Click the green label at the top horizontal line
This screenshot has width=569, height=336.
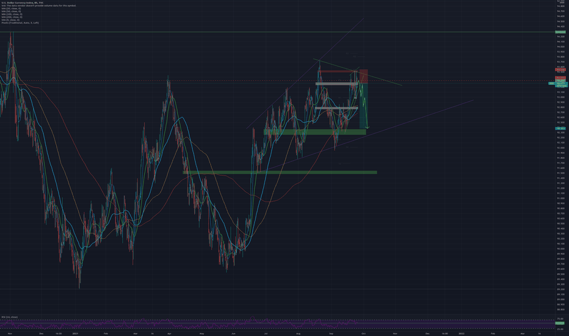click(x=560, y=32)
